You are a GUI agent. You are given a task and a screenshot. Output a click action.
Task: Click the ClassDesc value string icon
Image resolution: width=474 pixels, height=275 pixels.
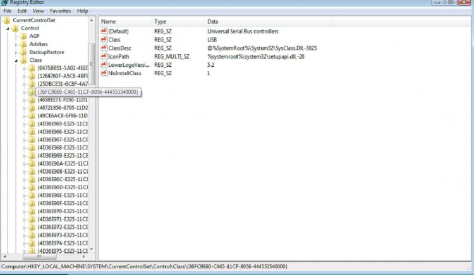(104, 48)
